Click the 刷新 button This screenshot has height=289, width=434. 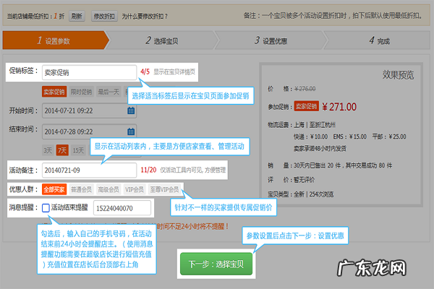point(77,17)
